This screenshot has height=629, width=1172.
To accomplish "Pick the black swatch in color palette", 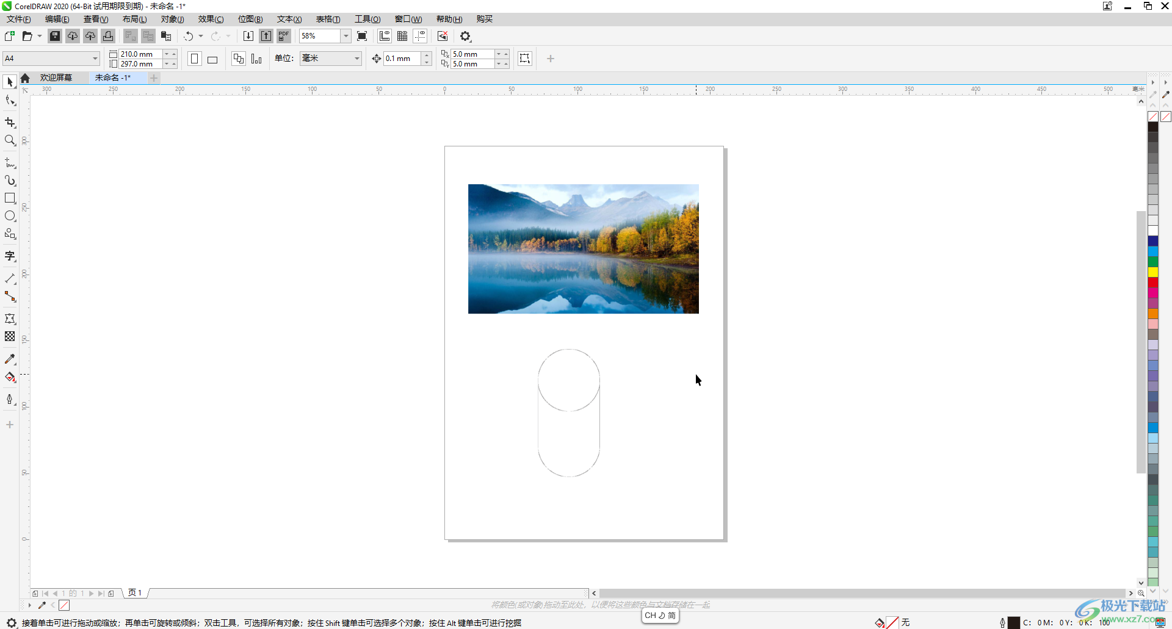I will coord(1153,127).
